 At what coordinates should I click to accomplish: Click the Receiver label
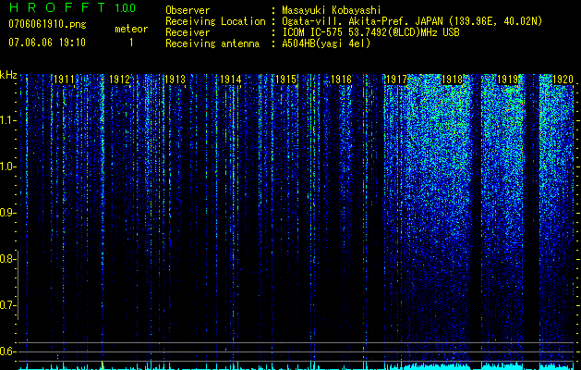(188, 32)
